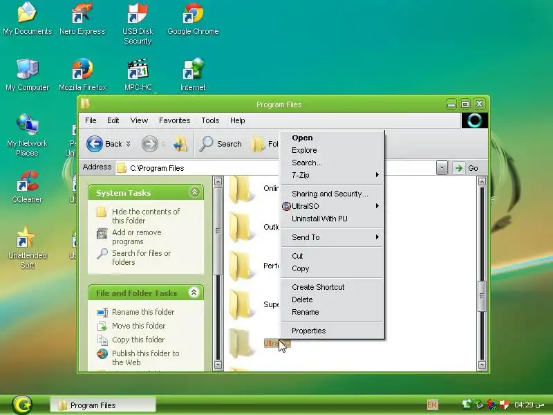Launch Nero Express shortcut

pyautogui.click(x=82, y=19)
